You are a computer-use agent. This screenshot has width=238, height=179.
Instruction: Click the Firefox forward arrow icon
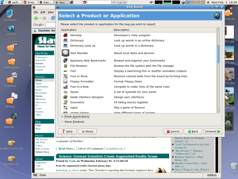click(44, 18)
